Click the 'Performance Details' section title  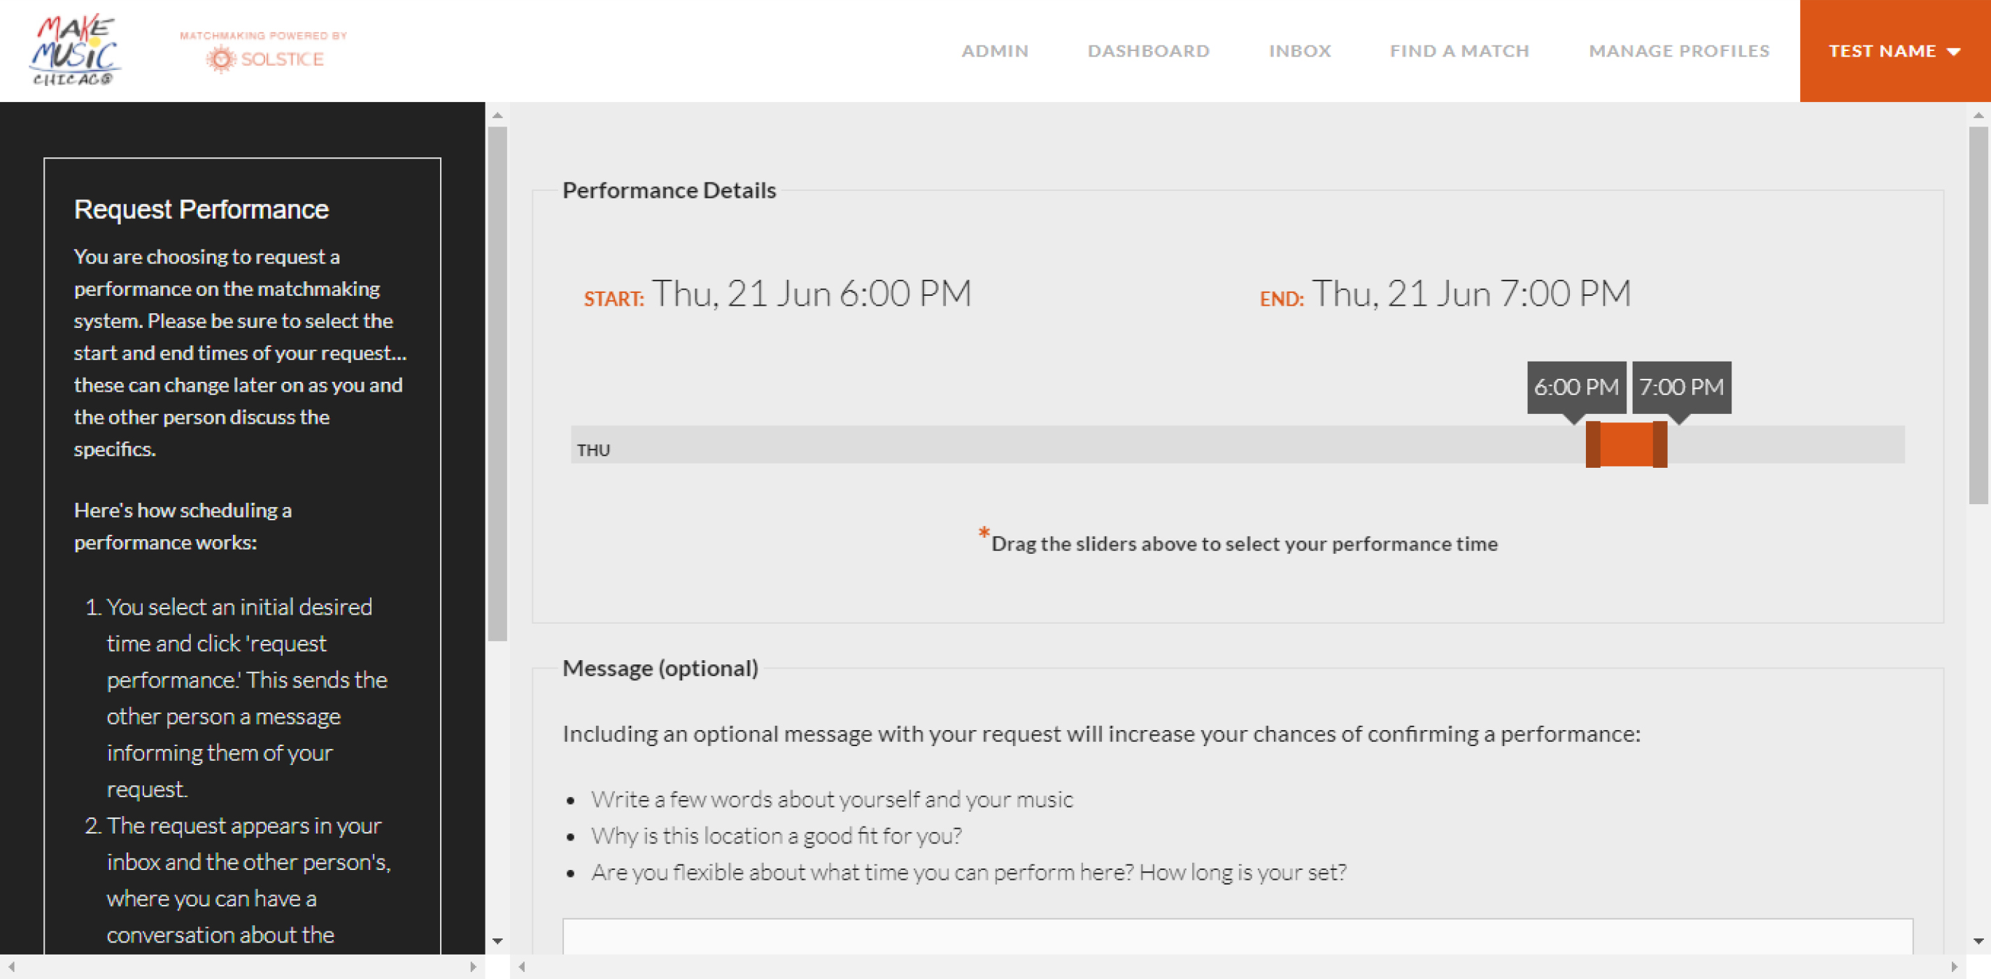click(669, 190)
